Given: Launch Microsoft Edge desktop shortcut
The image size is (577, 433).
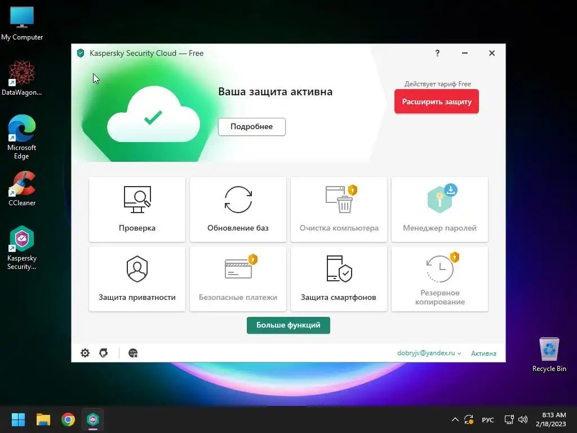Looking at the screenshot, I should tap(22, 137).
